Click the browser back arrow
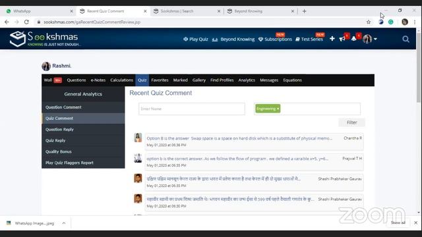422x237 pixels. click(x=7, y=22)
